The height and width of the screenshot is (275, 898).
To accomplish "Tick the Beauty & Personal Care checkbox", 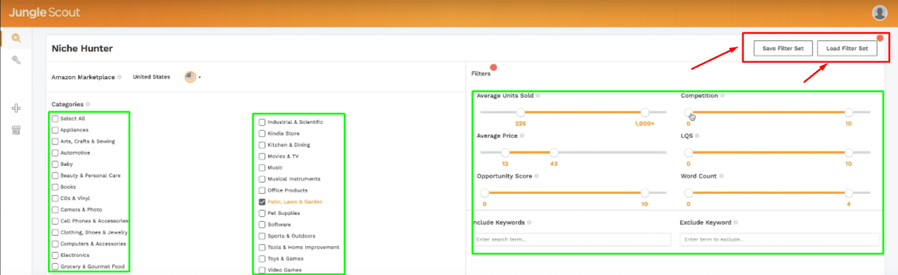I will 55,175.
